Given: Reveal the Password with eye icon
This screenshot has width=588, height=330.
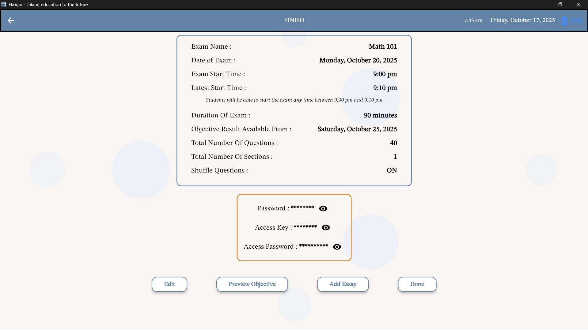Looking at the screenshot, I should tap(323, 209).
